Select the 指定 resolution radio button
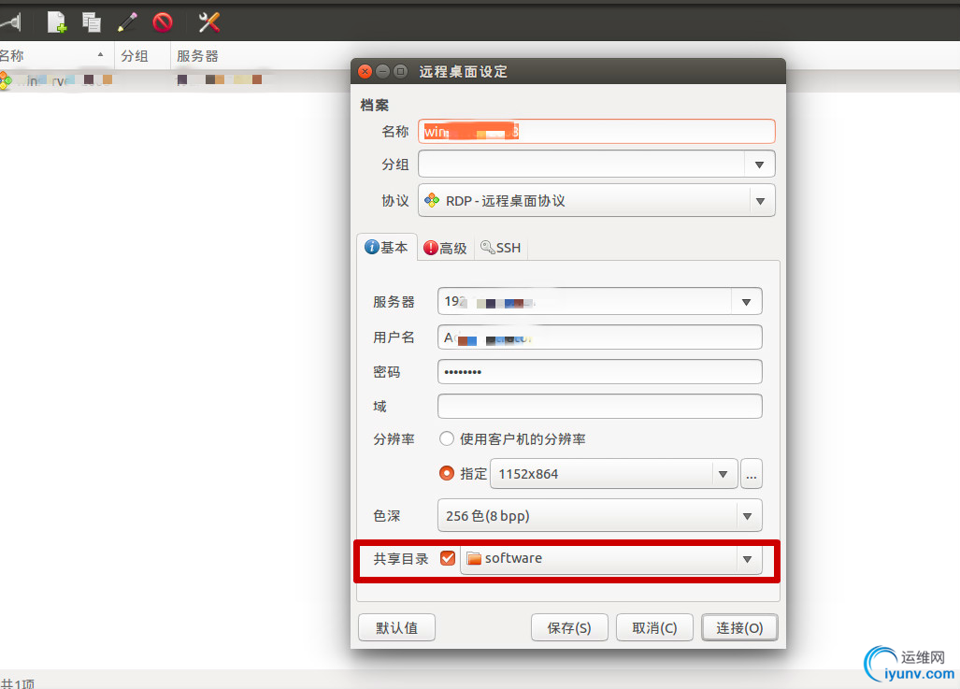960x689 pixels. coord(446,473)
